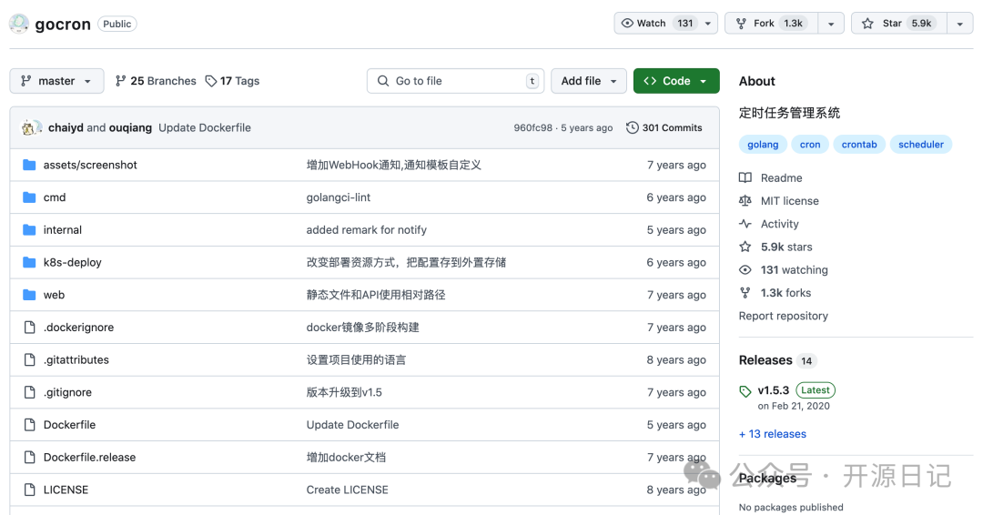The width and height of the screenshot is (983, 515).
Task: Click the magnifier icon in Go to file
Action: tap(382, 81)
